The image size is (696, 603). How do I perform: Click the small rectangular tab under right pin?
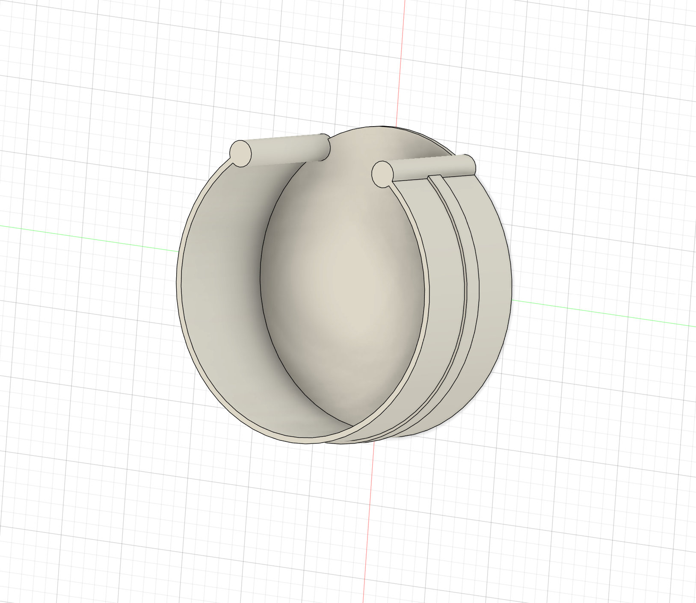(x=435, y=176)
